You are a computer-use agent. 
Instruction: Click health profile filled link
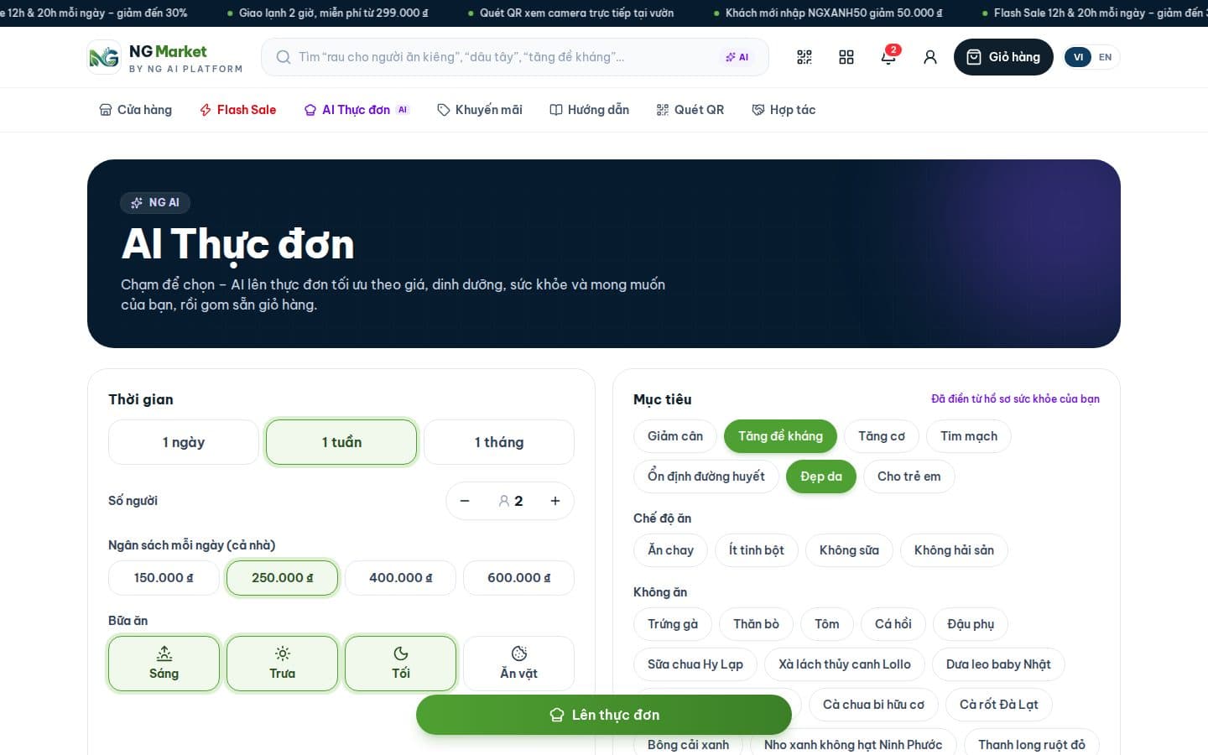coord(1015,398)
